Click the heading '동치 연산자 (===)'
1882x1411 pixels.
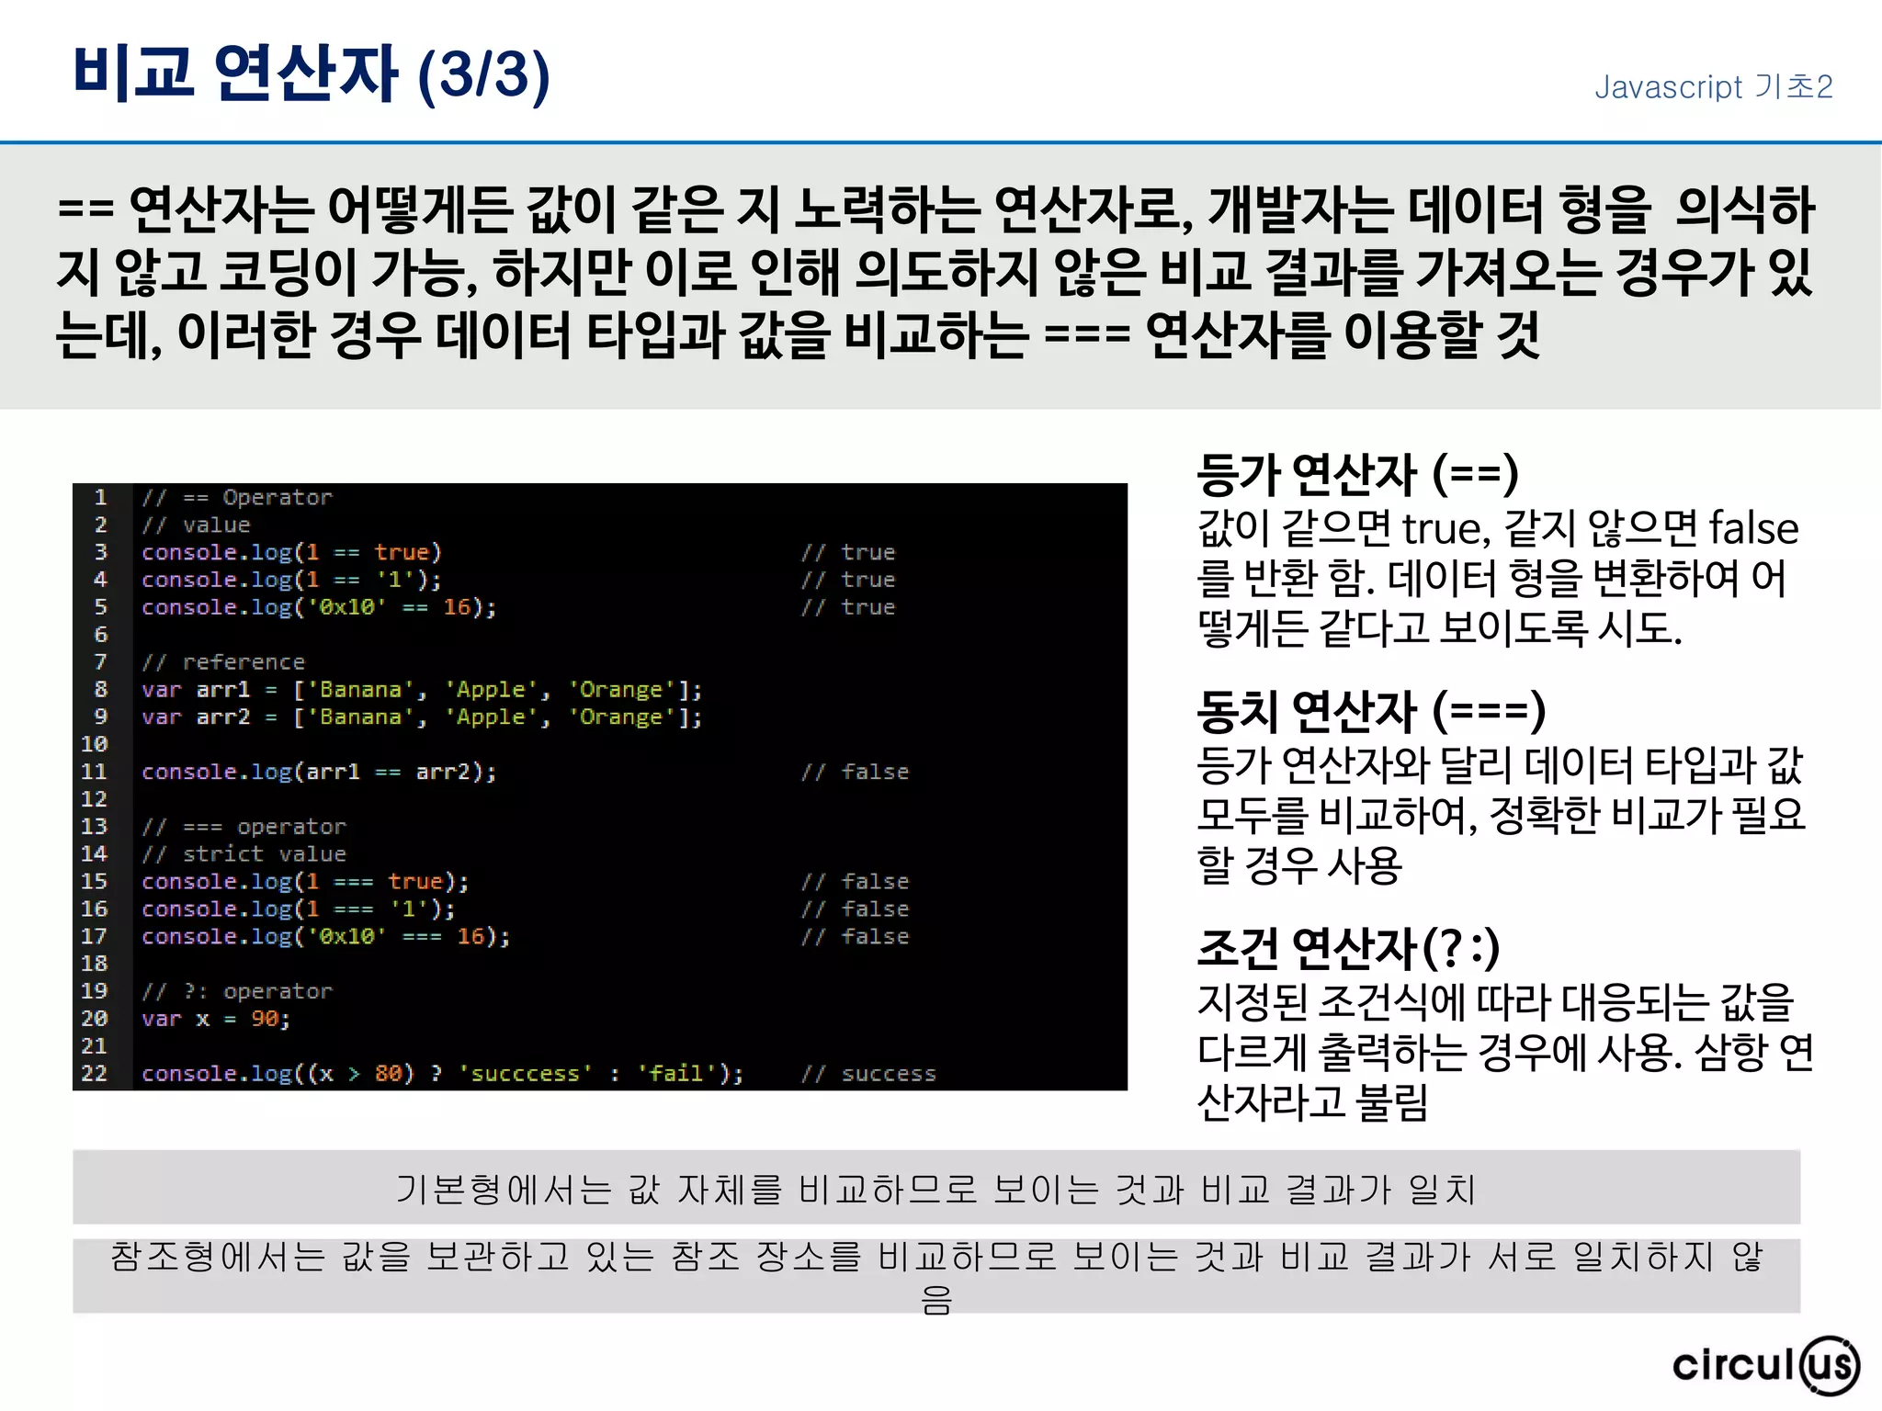click(1371, 711)
